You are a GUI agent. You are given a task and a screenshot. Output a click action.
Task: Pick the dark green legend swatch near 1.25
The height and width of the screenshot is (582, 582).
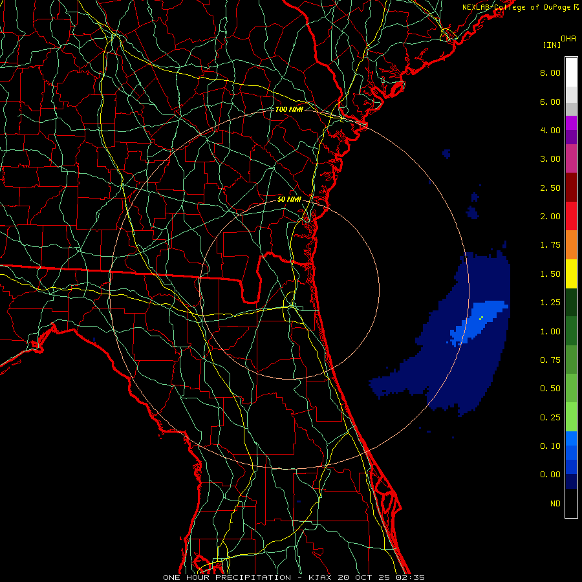(571, 303)
